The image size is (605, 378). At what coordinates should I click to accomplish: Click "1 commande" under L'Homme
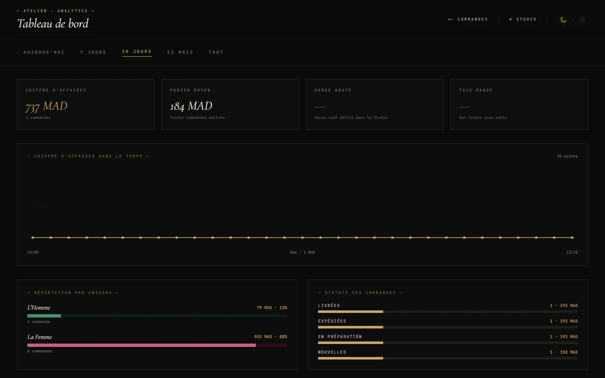point(39,322)
